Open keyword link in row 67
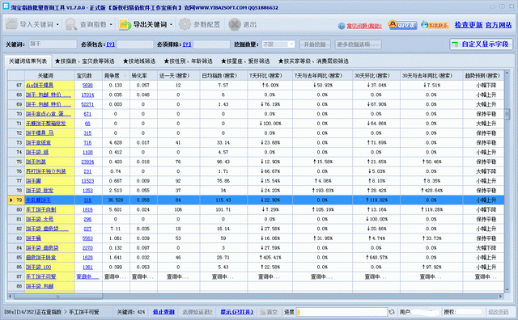 tap(40, 85)
